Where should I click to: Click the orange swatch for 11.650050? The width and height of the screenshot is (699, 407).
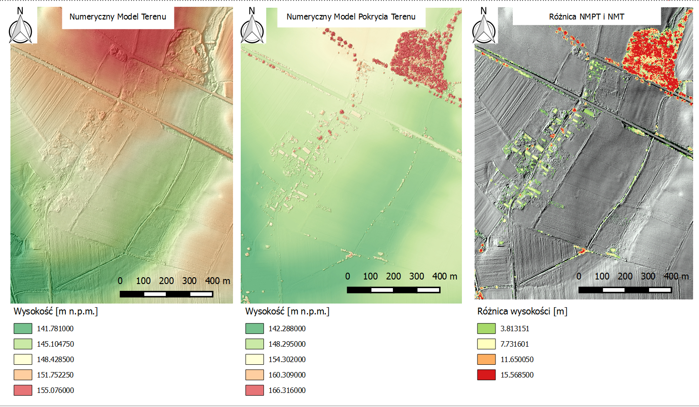(x=486, y=359)
